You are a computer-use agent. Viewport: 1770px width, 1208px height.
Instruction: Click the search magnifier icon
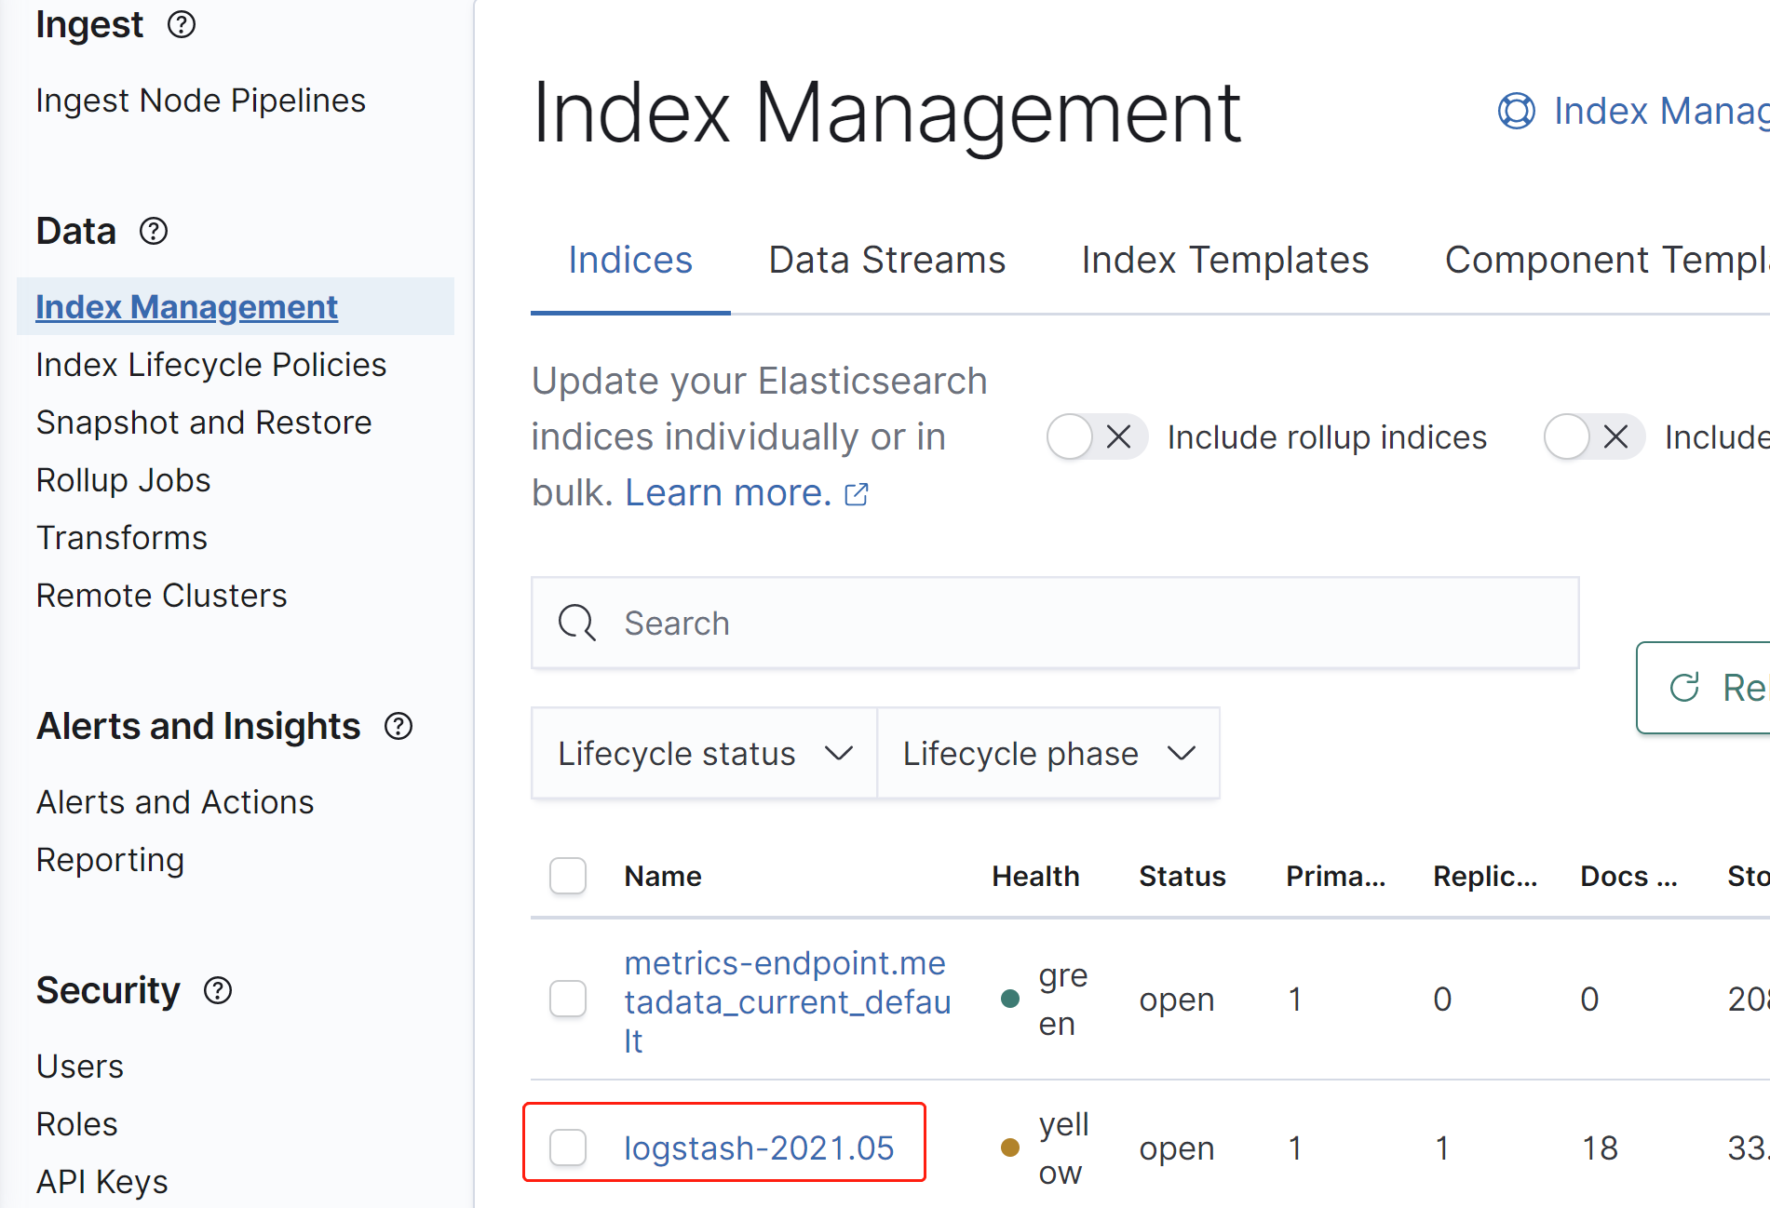(x=575, y=623)
